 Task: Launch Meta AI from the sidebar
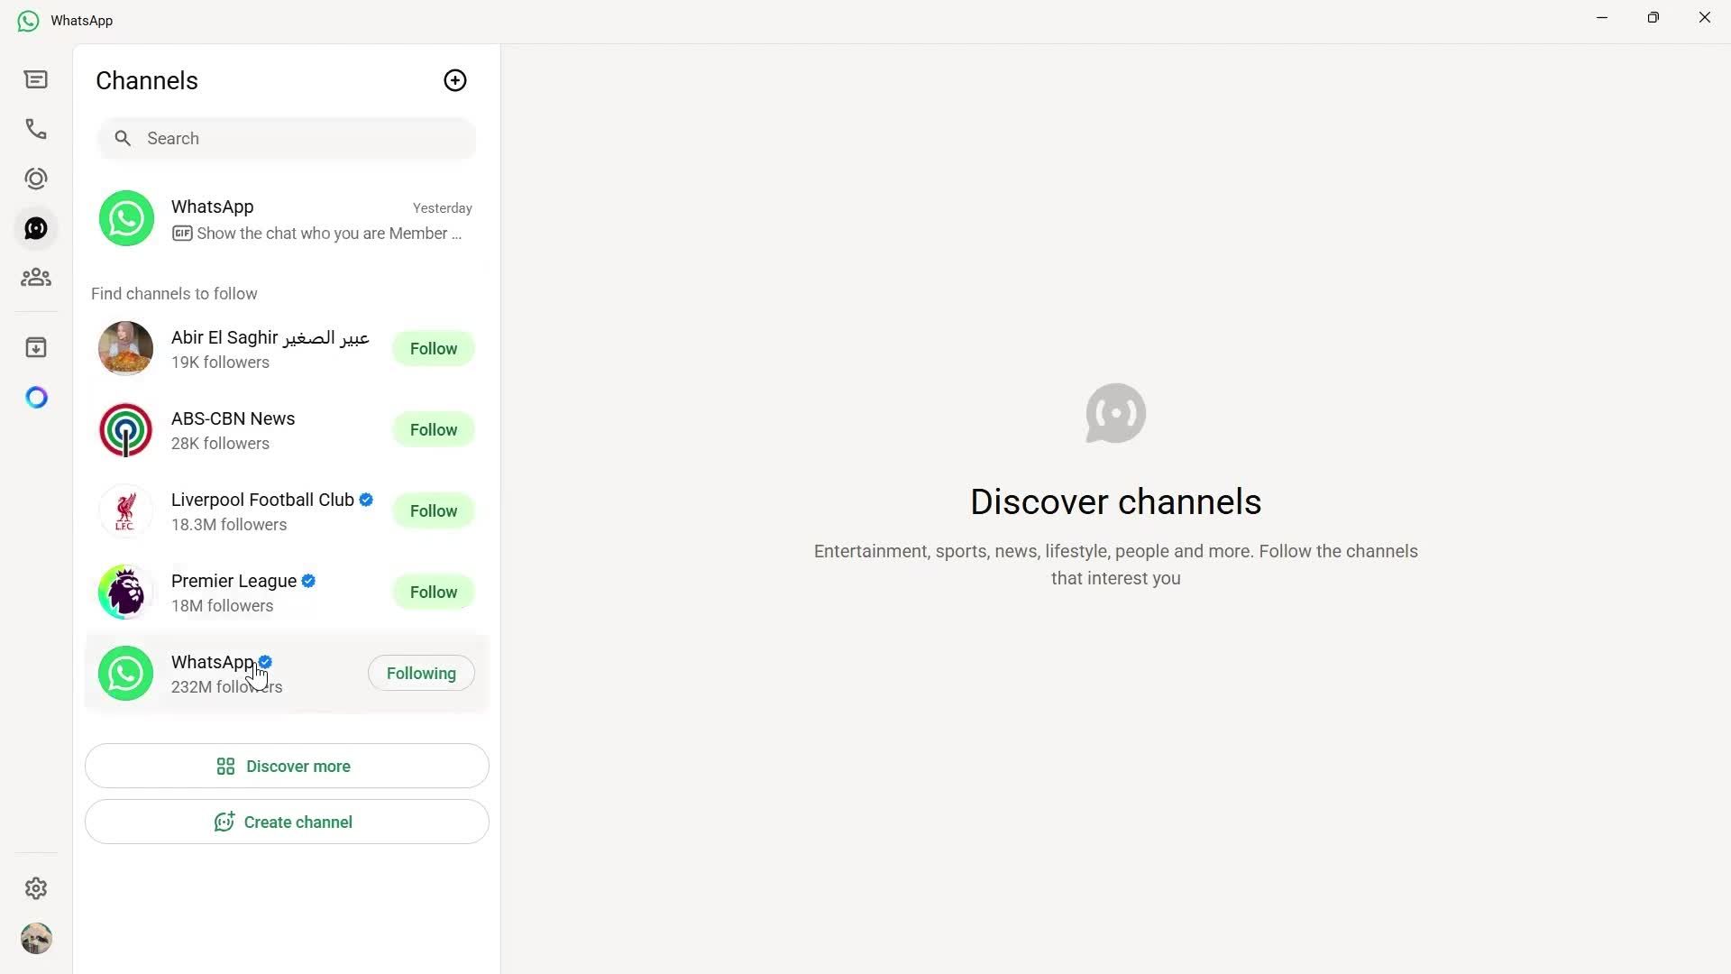[36, 397]
